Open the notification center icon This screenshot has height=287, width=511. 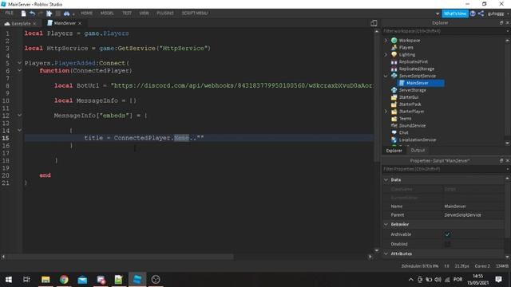(498, 280)
